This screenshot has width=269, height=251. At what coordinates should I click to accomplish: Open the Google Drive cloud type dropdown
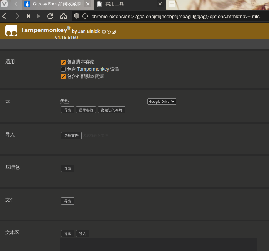pyautogui.click(x=162, y=102)
